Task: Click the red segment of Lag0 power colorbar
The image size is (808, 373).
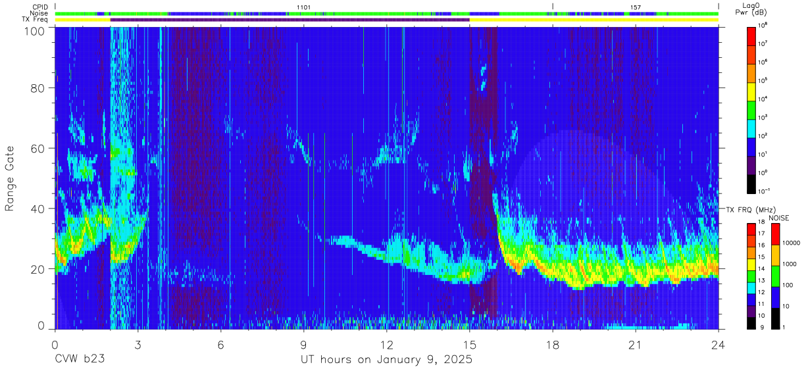Action: (753, 36)
